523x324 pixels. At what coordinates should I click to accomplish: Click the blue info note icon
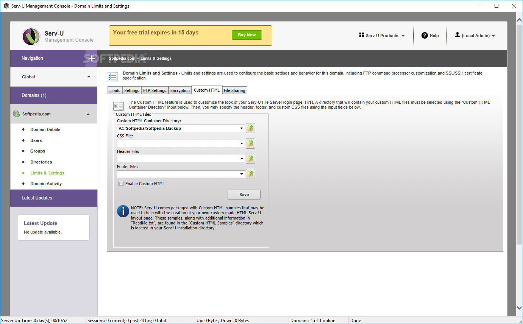[x=123, y=211]
